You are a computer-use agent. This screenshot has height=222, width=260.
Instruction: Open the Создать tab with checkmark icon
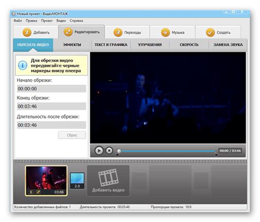(218, 32)
